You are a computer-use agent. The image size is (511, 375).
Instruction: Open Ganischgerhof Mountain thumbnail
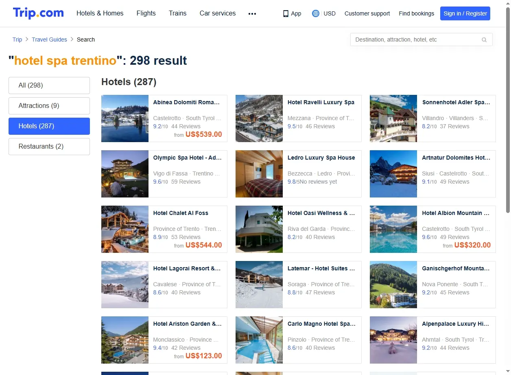[393, 285]
